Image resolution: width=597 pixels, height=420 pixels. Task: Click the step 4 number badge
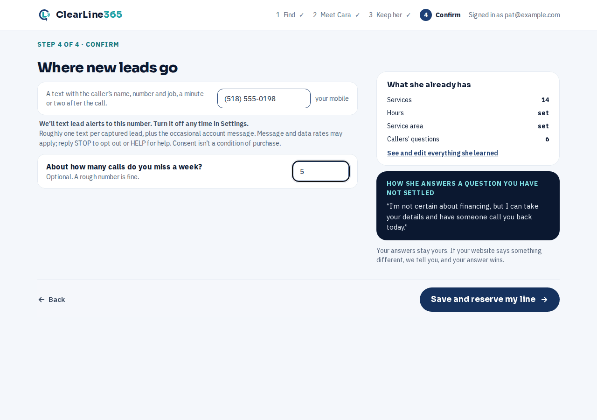pyautogui.click(x=426, y=15)
